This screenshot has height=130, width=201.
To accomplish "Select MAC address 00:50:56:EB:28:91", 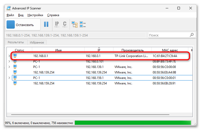I will [x=164, y=83].
